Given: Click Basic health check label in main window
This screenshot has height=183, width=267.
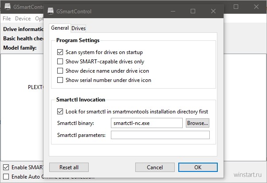Looking at the screenshot, I should (24, 39).
